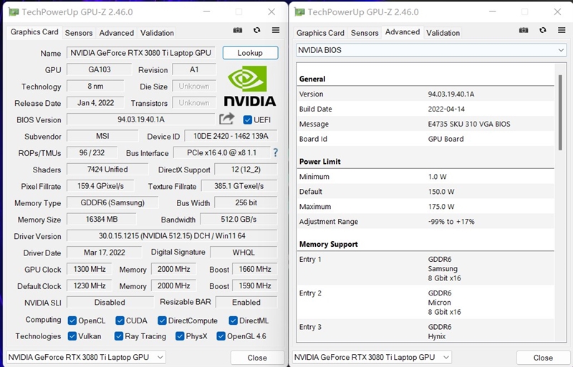Screen dimensions: 573x367
Task: Toggle the DirectCompute checkbox
Action: [162, 320]
